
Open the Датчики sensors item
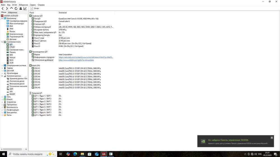[x=11, y=39]
